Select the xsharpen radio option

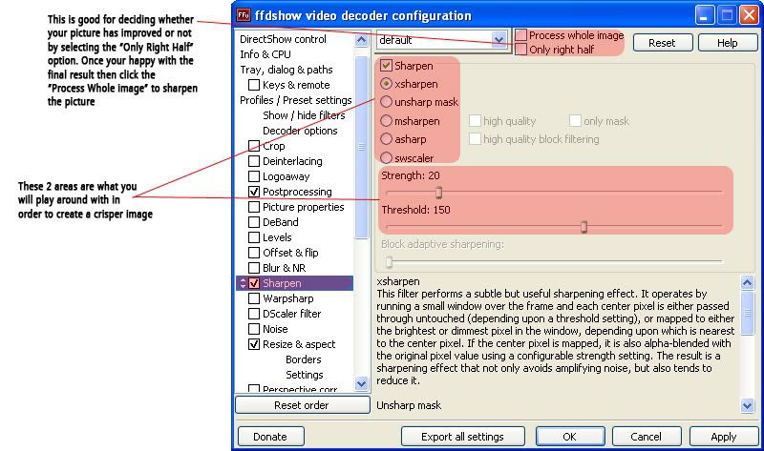click(x=386, y=84)
